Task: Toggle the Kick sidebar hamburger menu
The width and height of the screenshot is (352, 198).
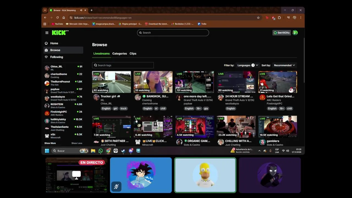Action: point(47,33)
